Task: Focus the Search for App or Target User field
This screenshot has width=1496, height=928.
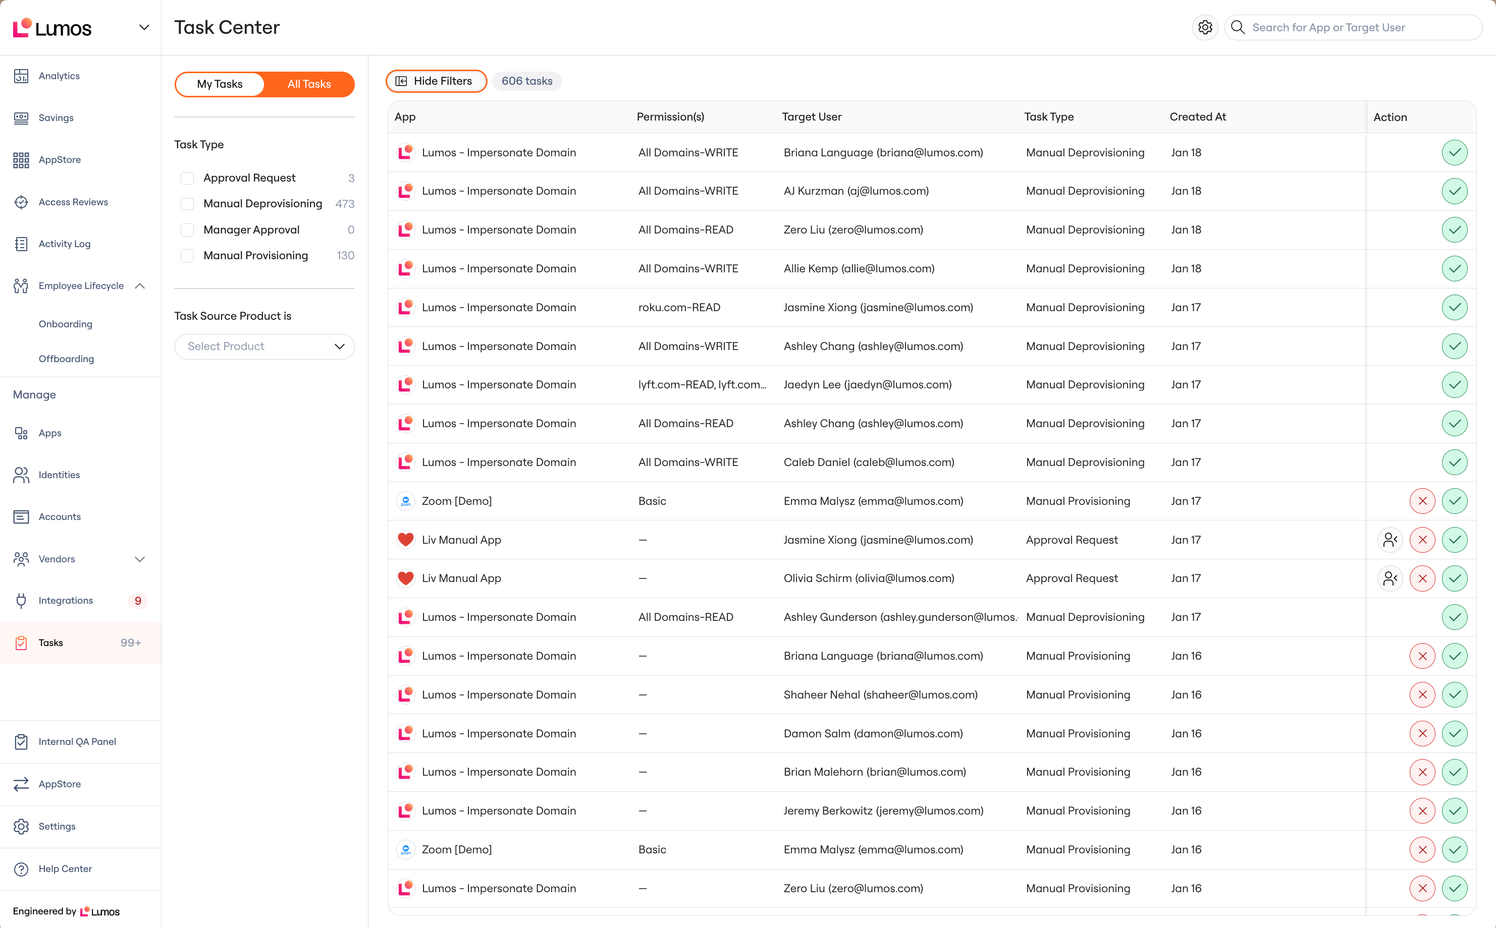Action: point(1354,28)
